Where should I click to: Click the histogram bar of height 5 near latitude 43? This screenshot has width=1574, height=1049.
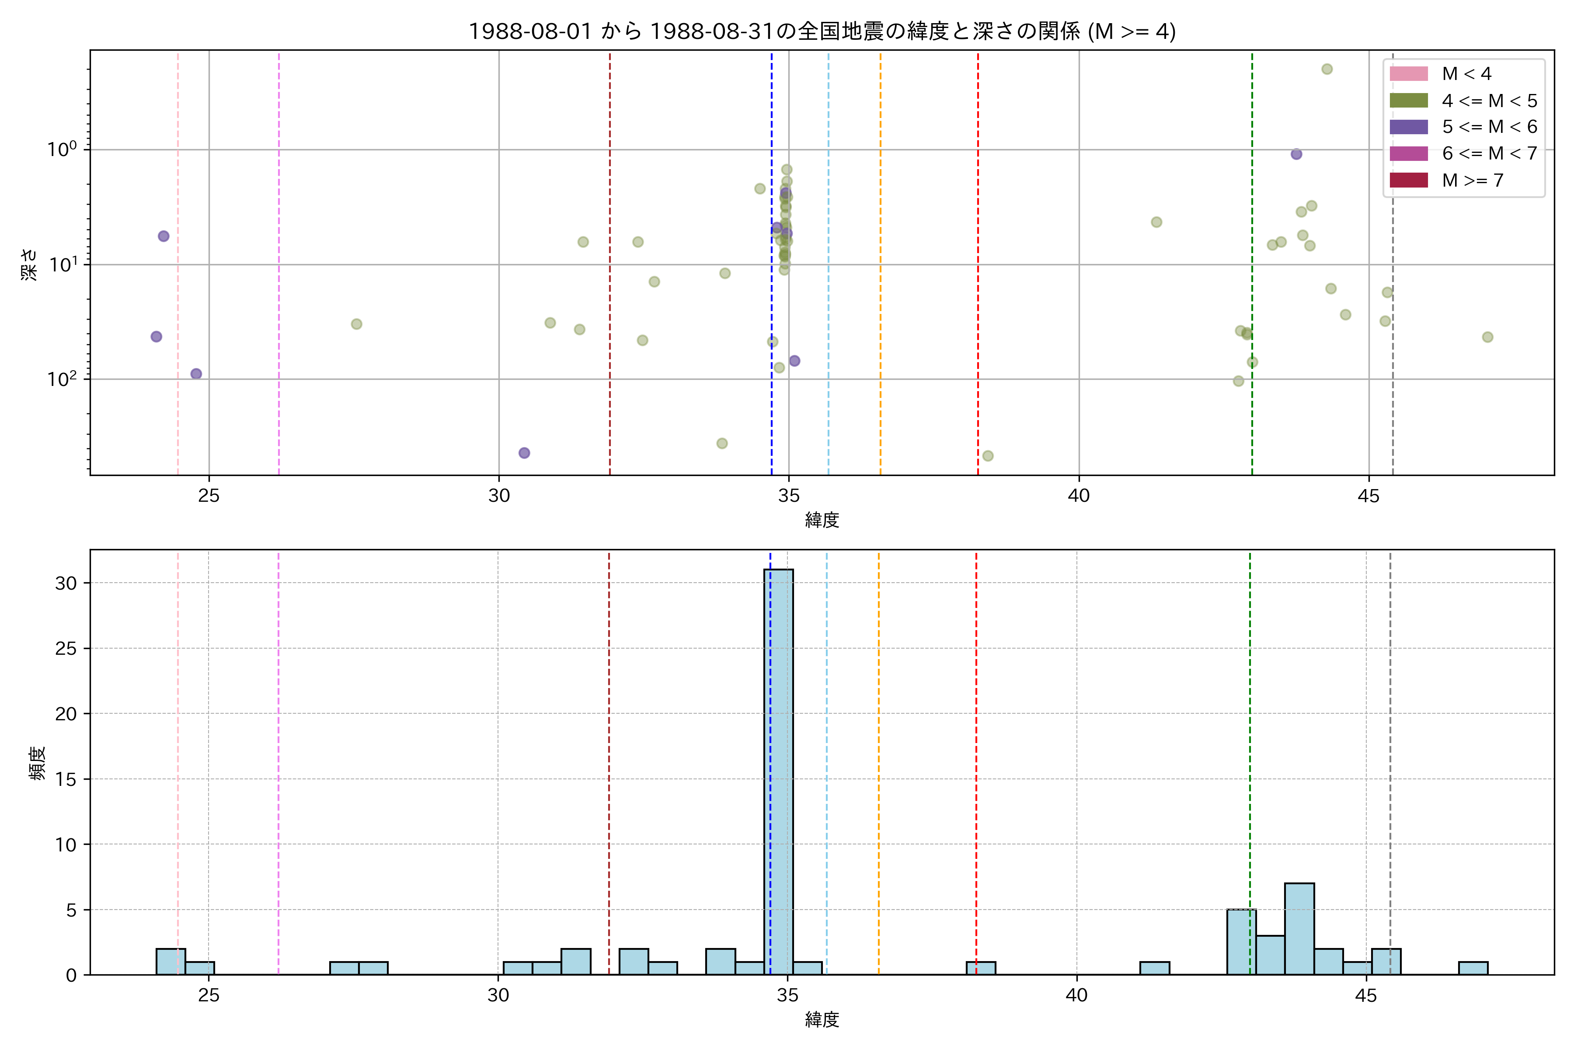[1241, 942]
